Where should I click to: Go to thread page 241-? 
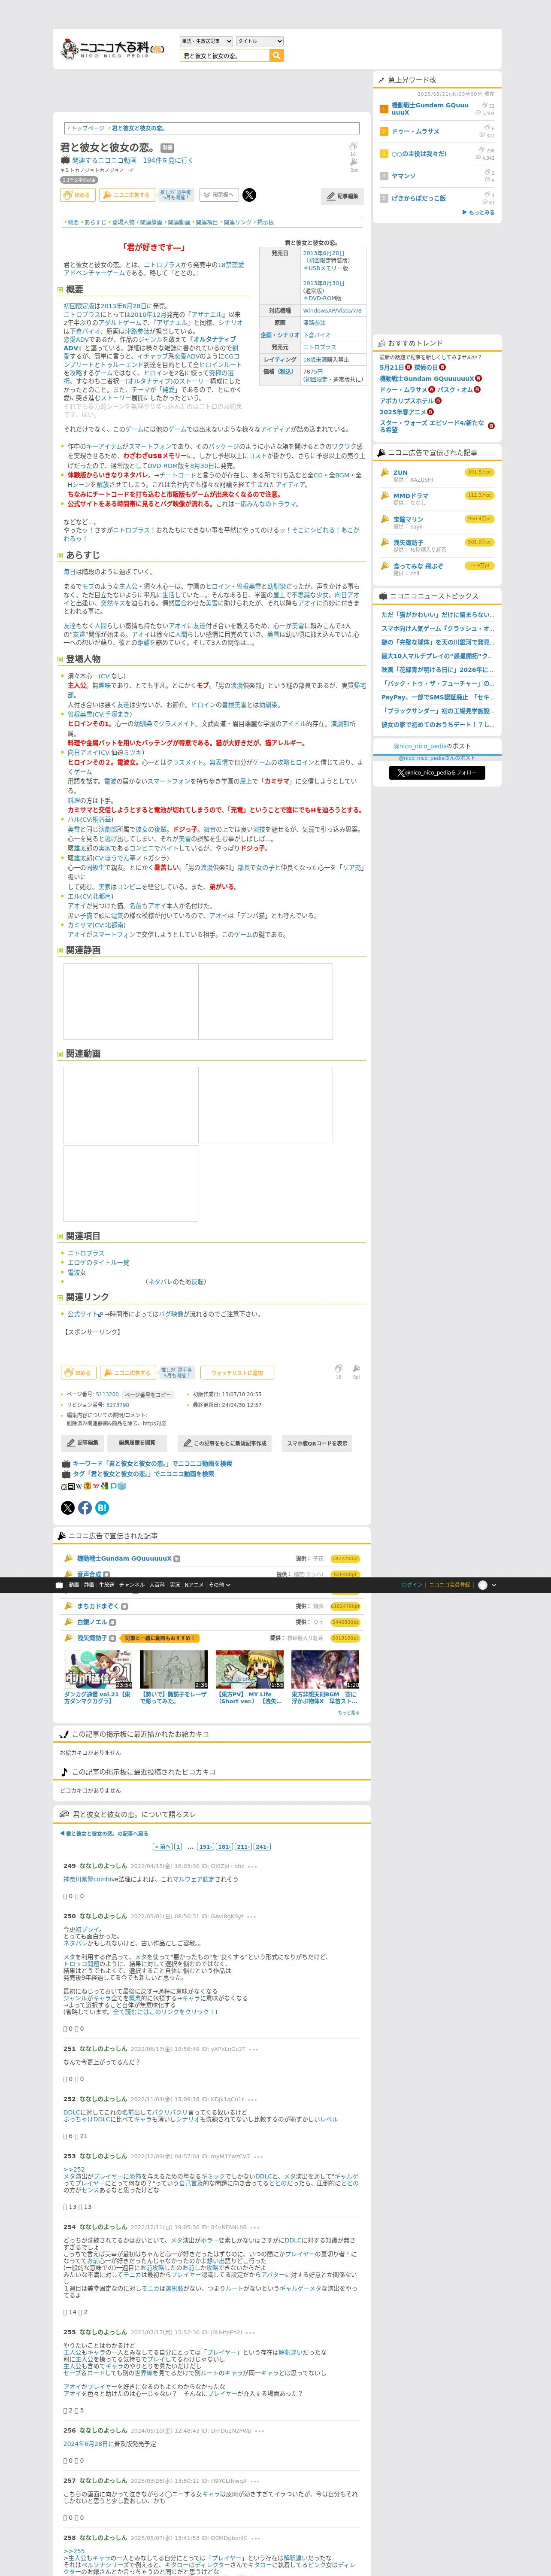(262, 1847)
